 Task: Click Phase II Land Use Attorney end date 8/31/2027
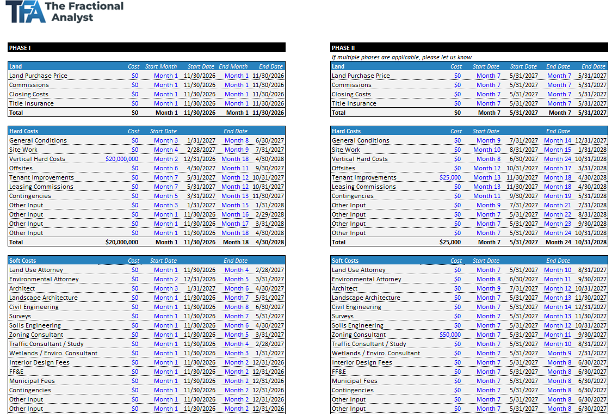tap(592, 270)
